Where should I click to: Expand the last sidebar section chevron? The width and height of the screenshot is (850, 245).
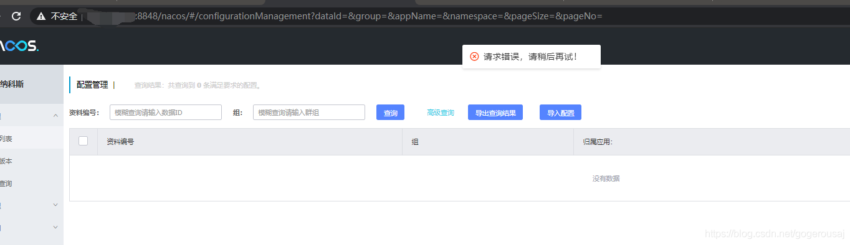pos(55,228)
